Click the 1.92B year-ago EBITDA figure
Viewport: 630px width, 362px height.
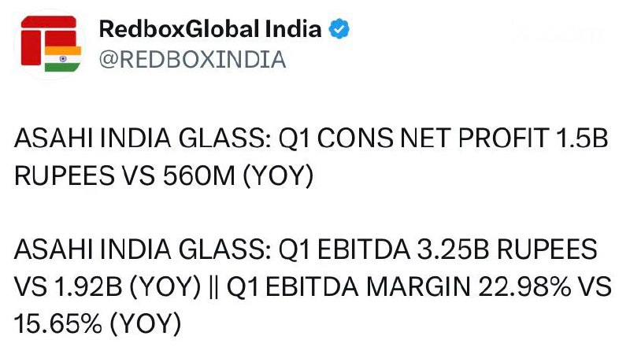(87, 286)
